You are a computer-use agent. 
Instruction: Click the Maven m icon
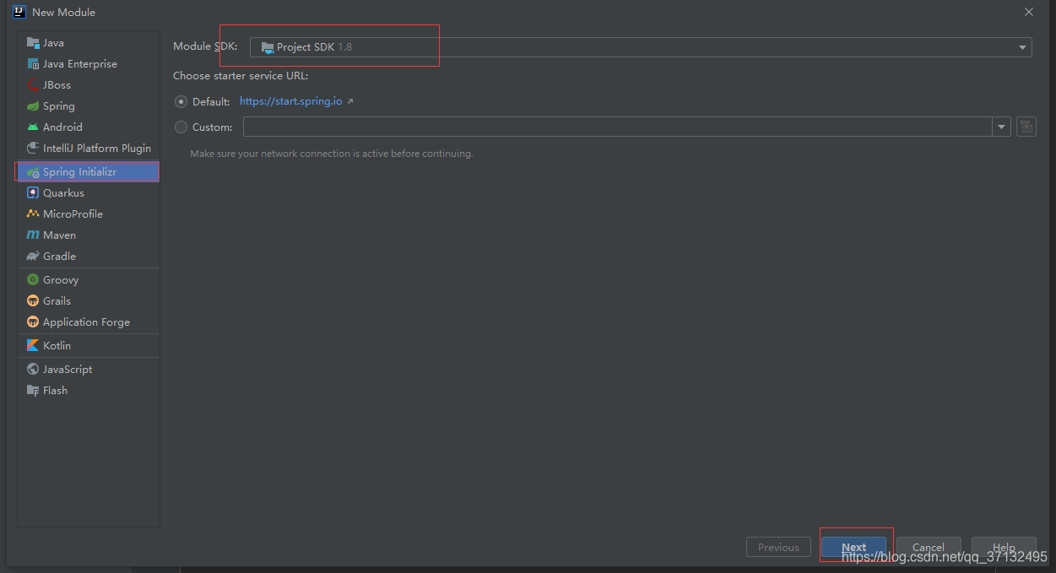[x=33, y=235]
